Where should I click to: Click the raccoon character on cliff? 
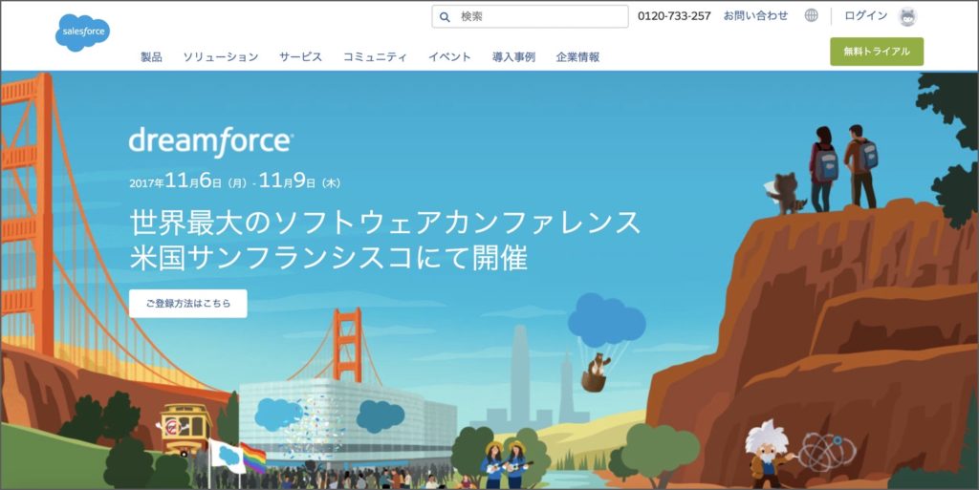[x=785, y=194]
